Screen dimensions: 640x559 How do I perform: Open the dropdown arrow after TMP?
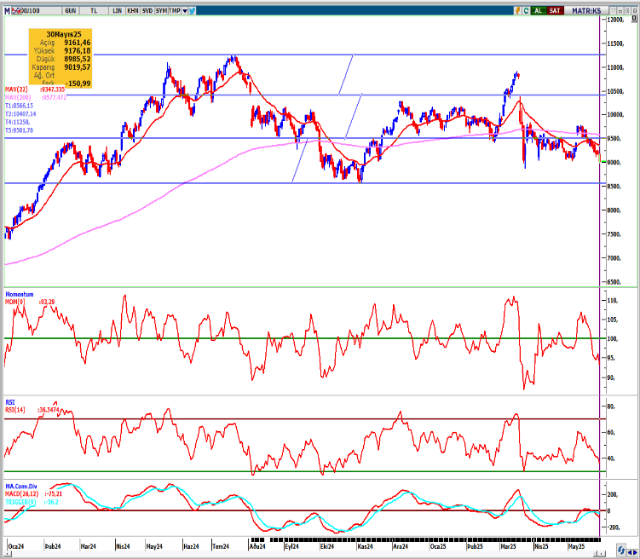tap(184, 10)
